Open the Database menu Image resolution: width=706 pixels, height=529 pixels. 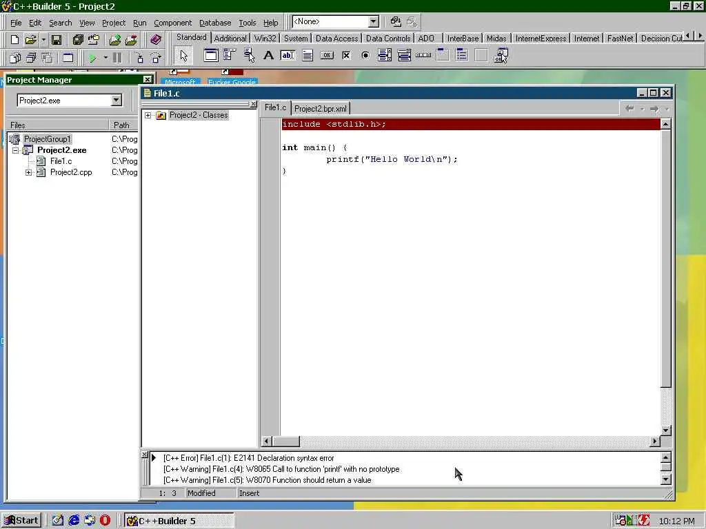(215, 23)
